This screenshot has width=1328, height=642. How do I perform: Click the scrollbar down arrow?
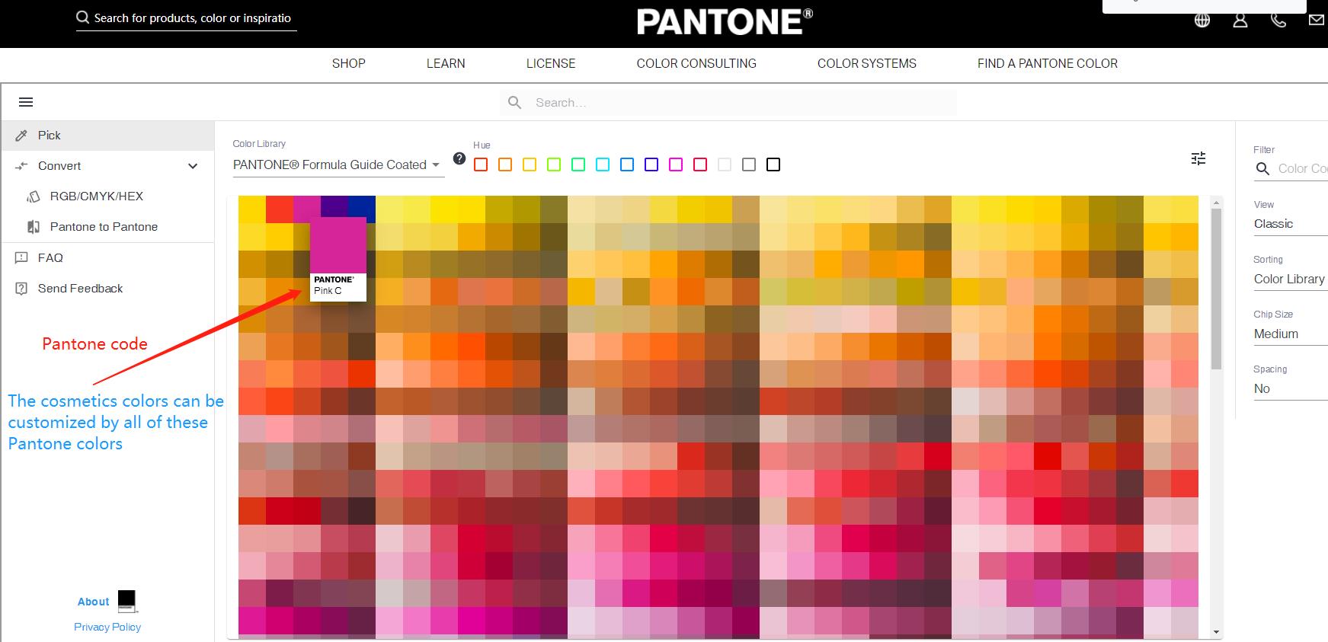tap(1216, 632)
